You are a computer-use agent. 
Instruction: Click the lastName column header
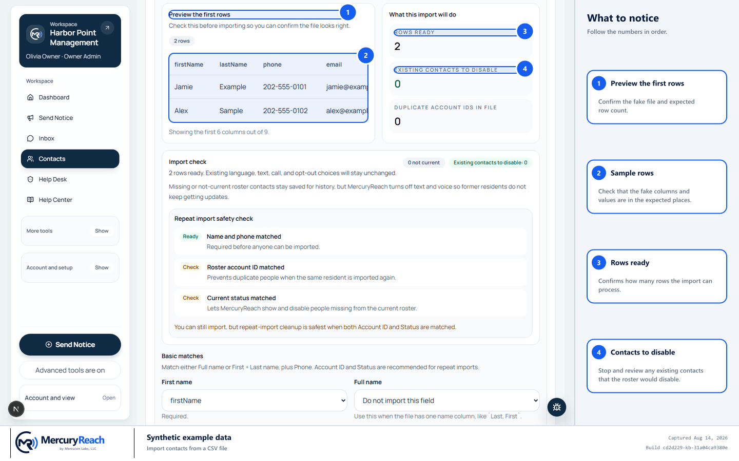pyautogui.click(x=234, y=65)
